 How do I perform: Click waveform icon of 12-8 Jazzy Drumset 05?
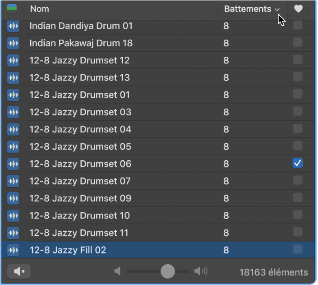(13, 146)
